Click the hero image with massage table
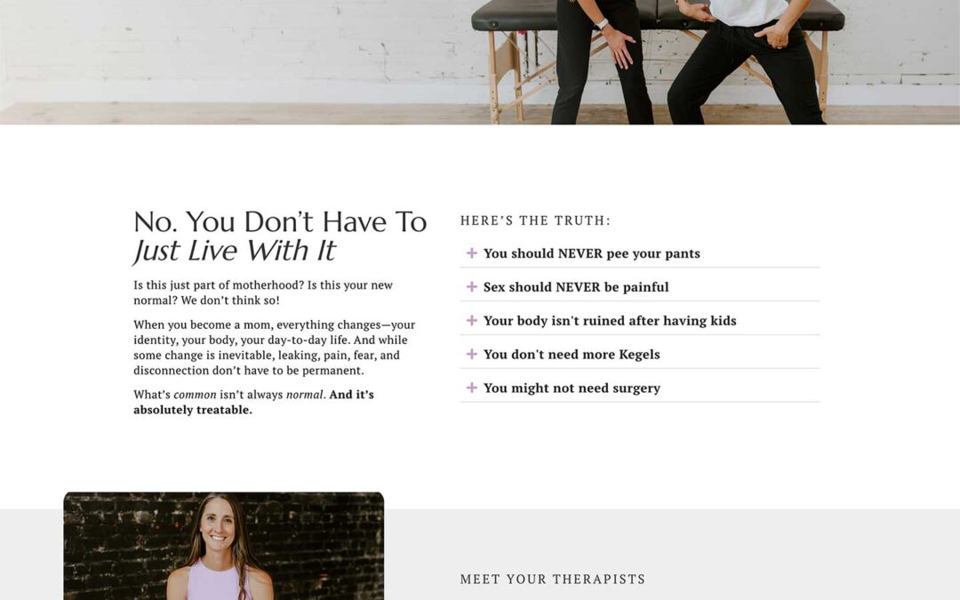This screenshot has height=600, width=960. 480,62
